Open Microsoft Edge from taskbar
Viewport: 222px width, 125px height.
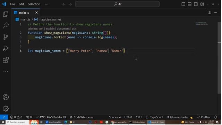click(66, 122)
